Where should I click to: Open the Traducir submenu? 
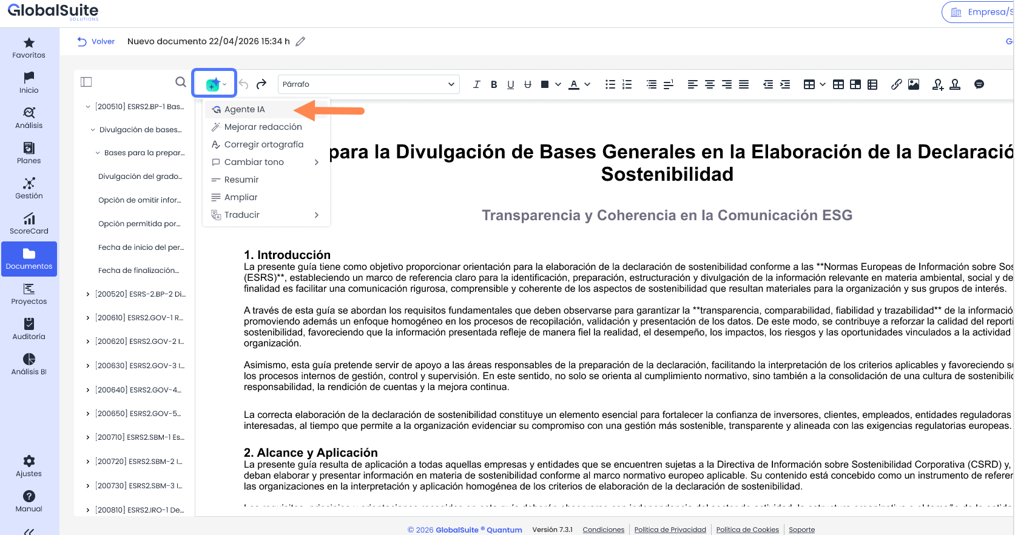point(267,215)
